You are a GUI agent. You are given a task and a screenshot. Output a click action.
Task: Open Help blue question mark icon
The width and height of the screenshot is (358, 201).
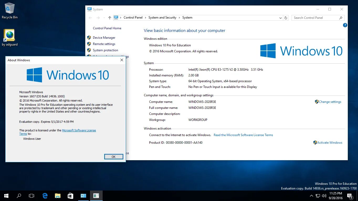(345, 25)
